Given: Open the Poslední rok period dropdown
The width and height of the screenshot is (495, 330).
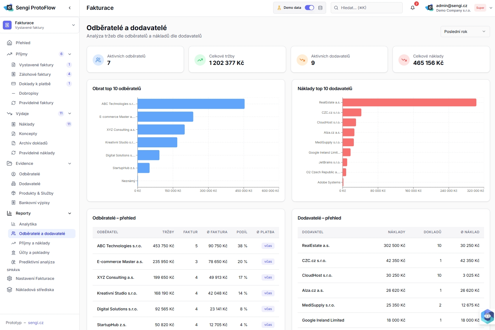Looking at the screenshot, I should (465, 32).
